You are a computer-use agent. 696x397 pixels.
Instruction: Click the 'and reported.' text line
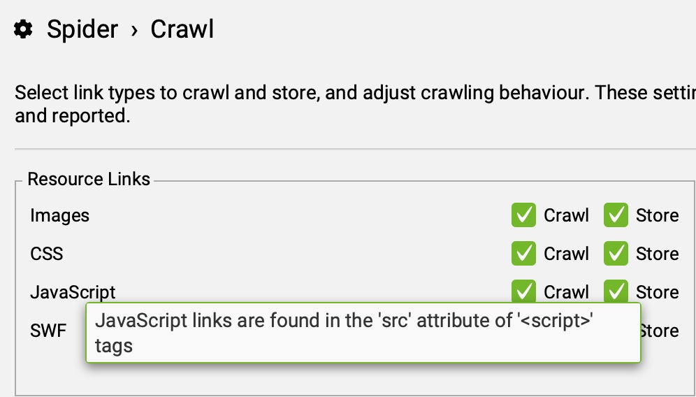pyautogui.click(x=73, y=116)
